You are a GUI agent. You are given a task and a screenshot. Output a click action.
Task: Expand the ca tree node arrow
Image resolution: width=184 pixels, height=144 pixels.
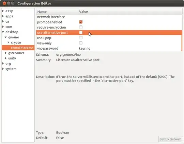(x=3, y=21)
